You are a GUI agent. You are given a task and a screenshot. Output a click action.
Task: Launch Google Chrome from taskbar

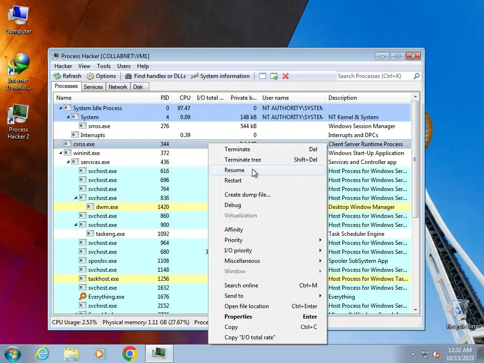pyautogui.click(x=130, y=354)
